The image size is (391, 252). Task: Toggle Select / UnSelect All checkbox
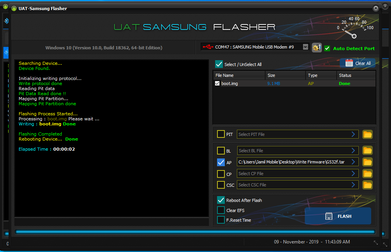click(219, 64)
